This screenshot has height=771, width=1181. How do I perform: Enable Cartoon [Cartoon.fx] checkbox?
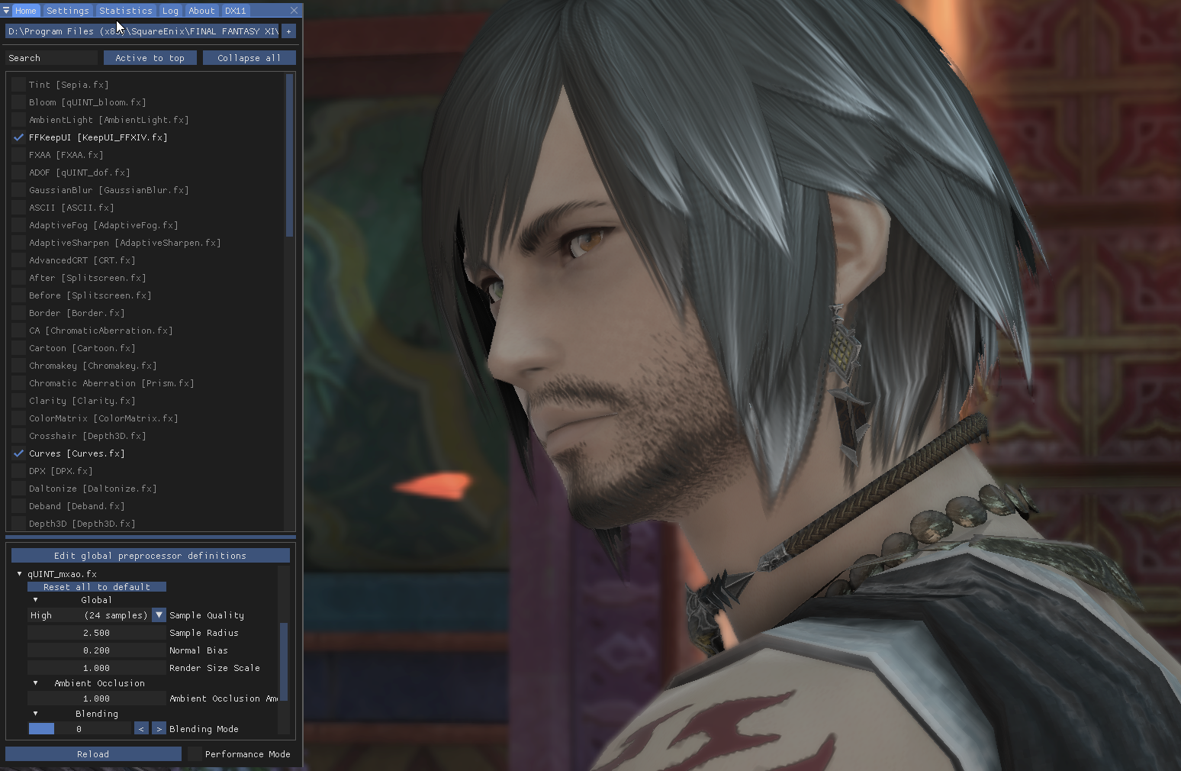coord(18,348)
